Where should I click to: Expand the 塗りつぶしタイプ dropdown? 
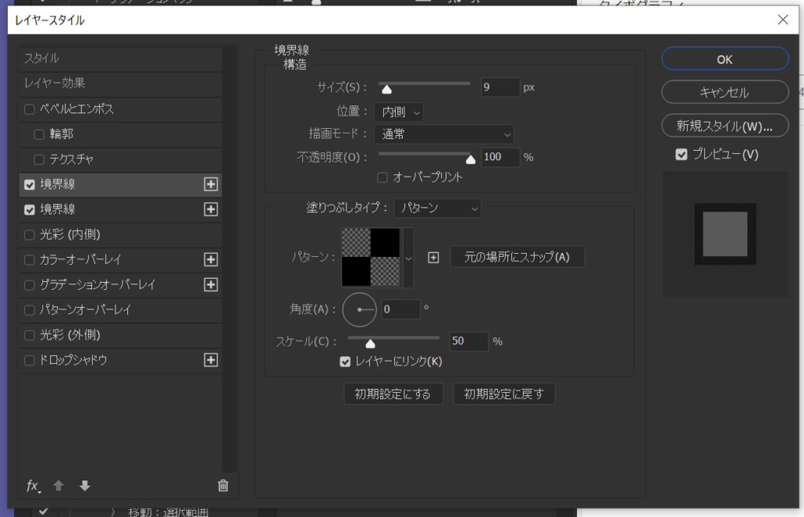pyautogui.click(x=437, y=208)
